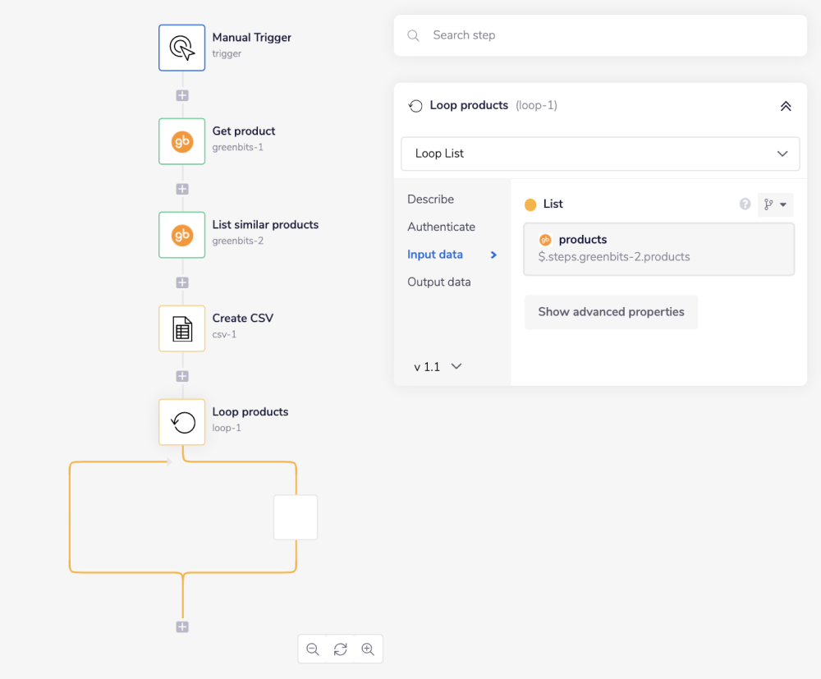This screenshot has width=821, height=679.
Task: Reset the canvas zoom view
Action: (340, 649)
